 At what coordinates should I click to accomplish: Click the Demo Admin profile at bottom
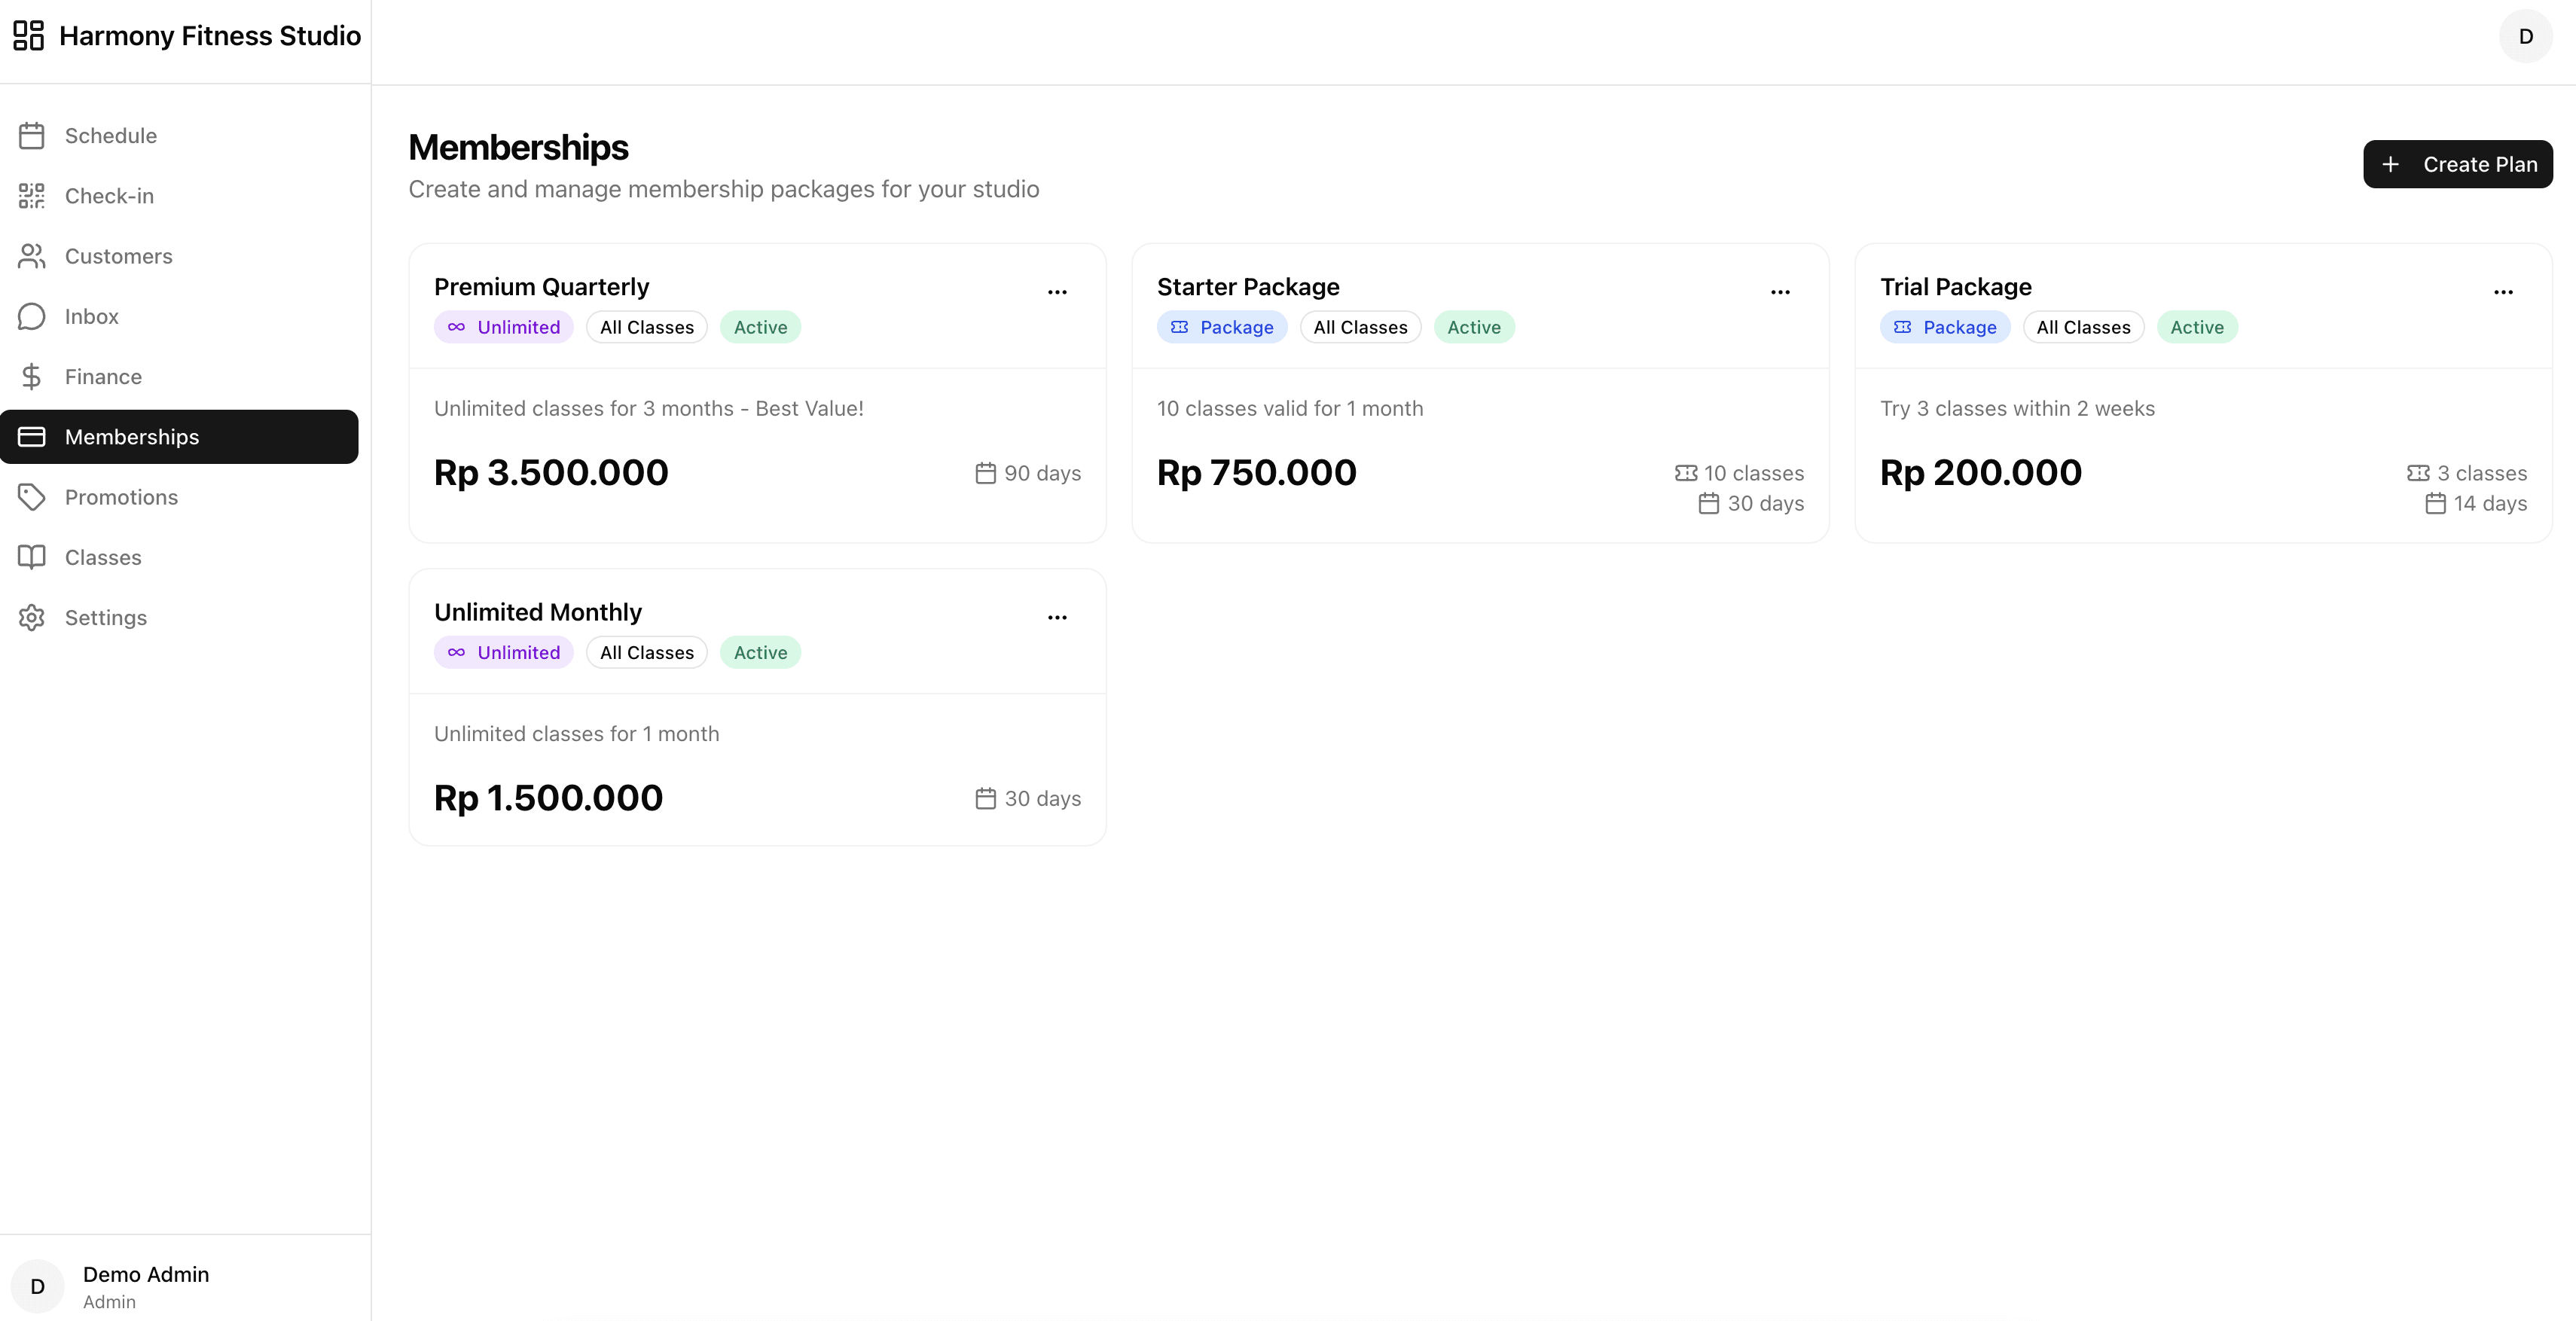(x=146, y=1286)
